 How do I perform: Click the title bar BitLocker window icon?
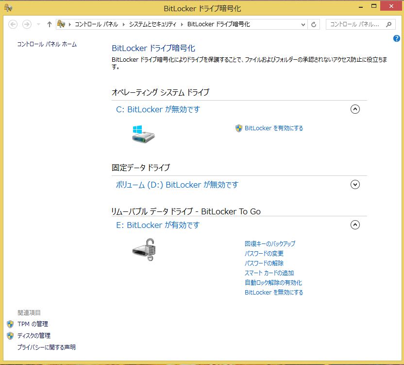8,8
